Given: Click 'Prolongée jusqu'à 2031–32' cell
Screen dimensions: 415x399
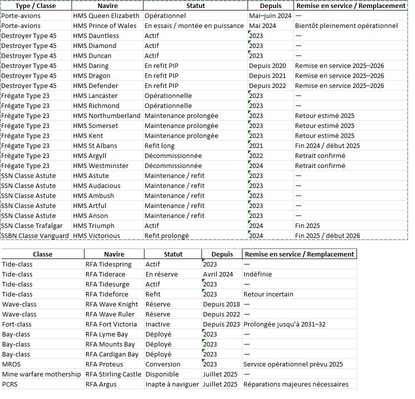Looking at the screenshot, I should click(x=299, y=324).
